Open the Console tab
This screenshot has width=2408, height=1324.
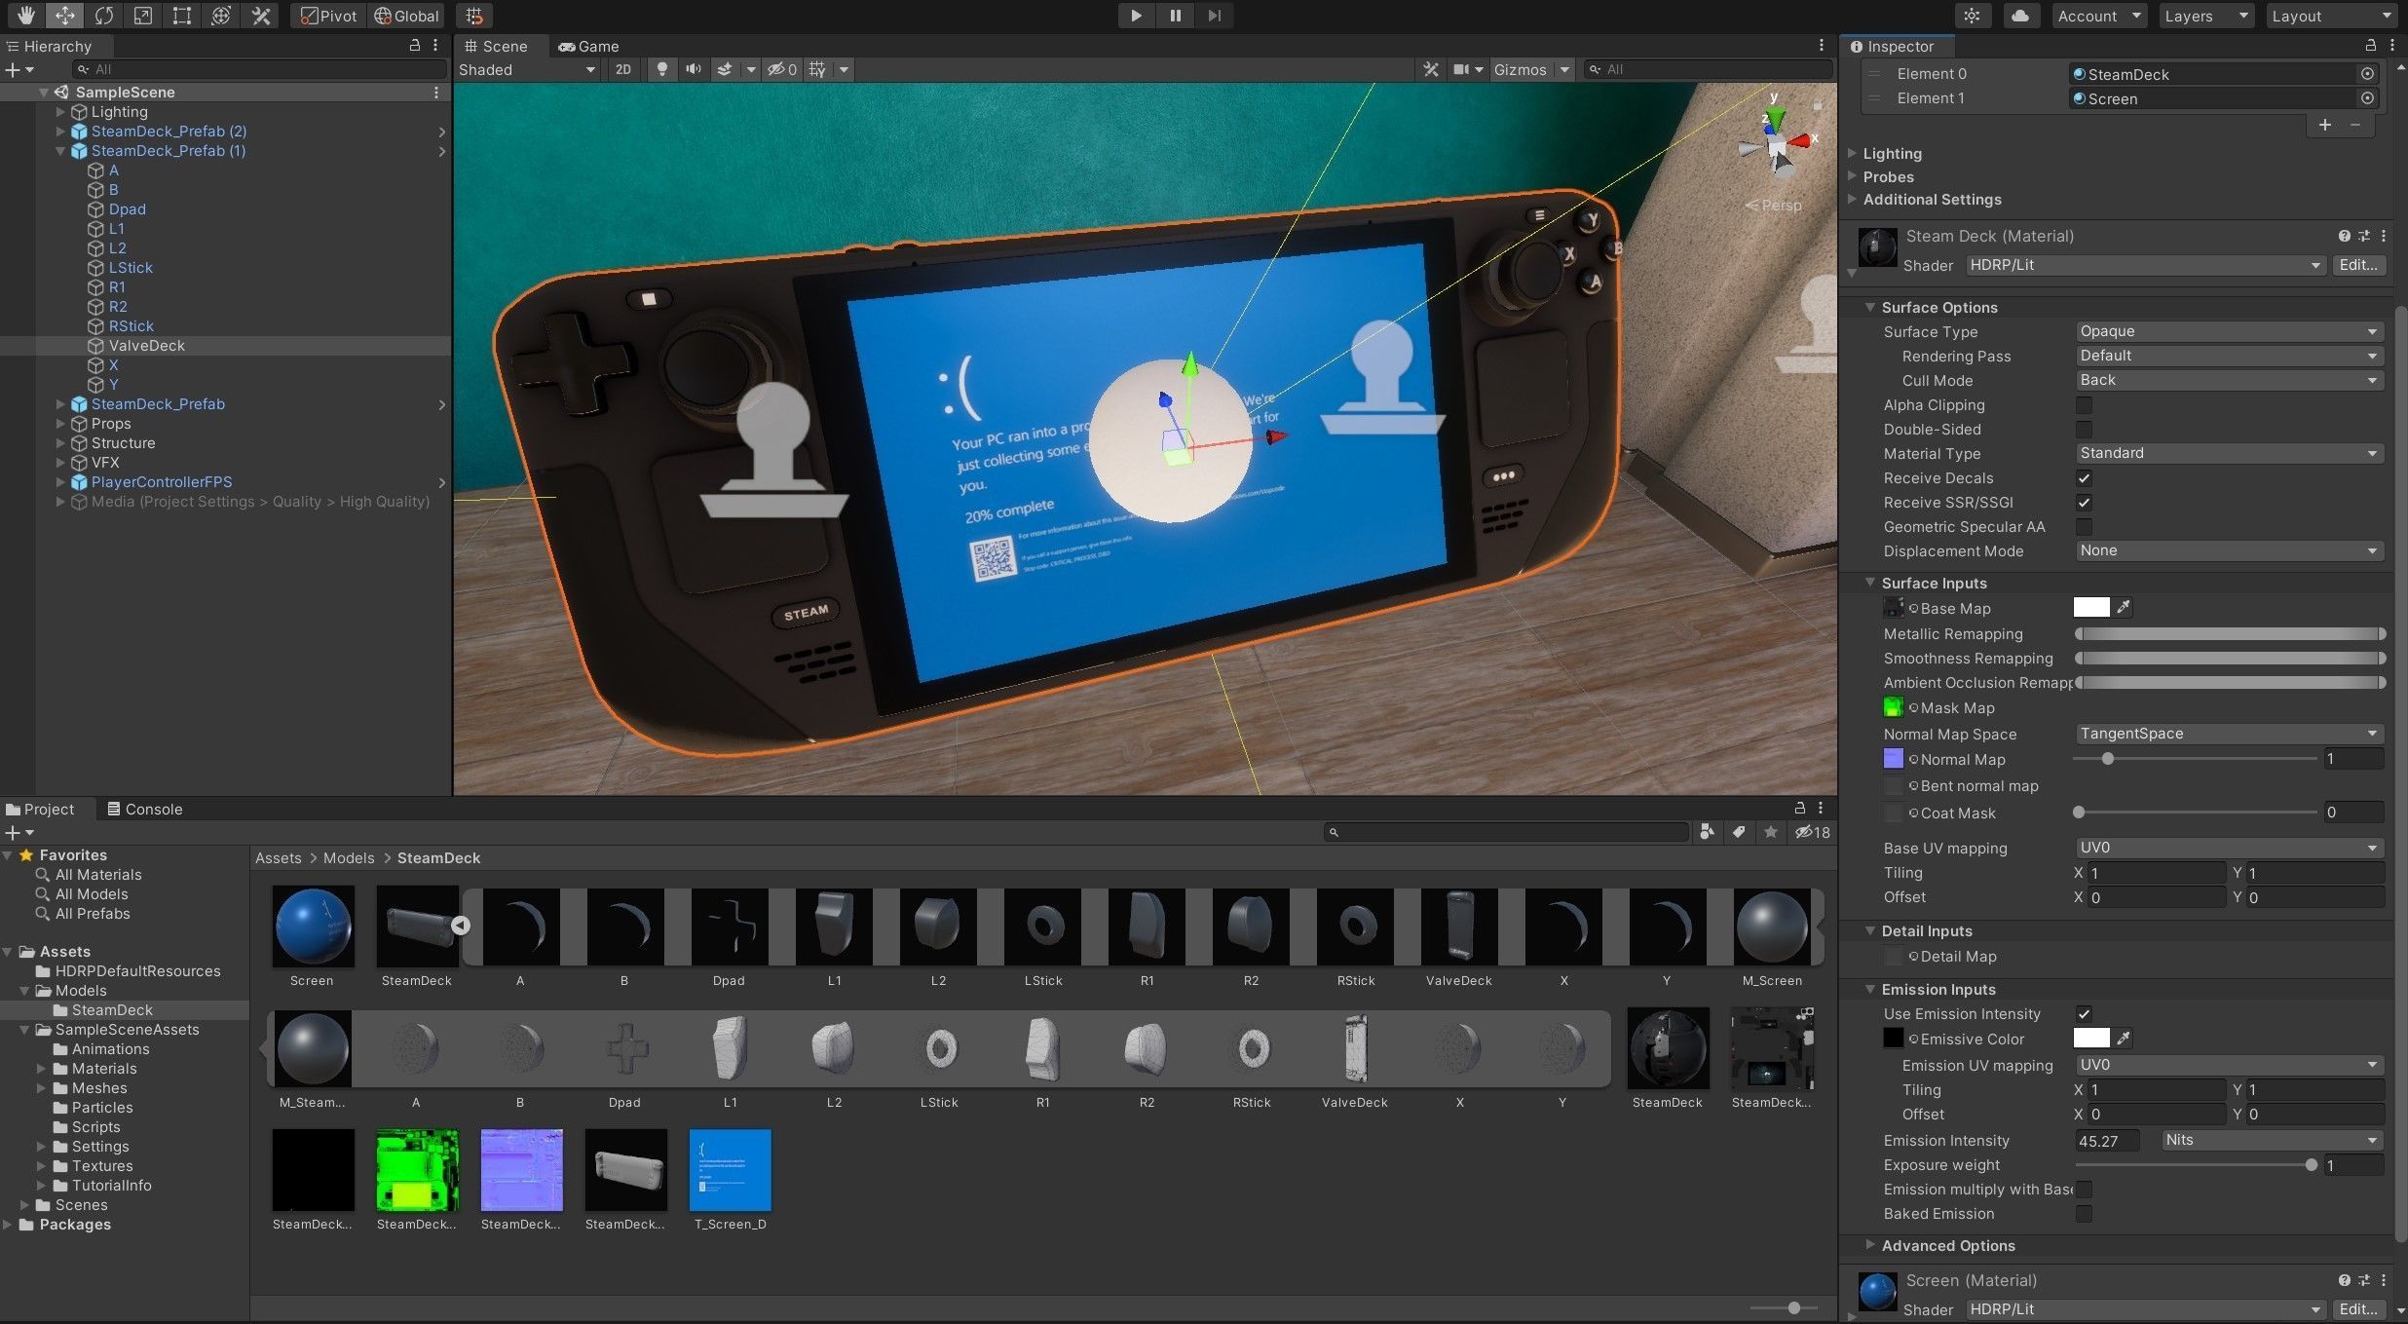[144, 809]
